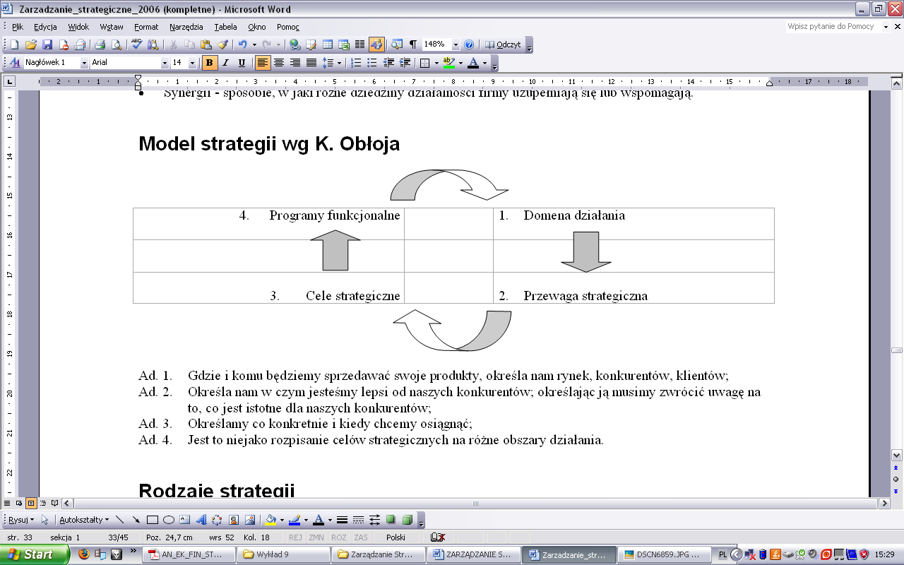Open the style dropdown showing Nagłówek 1

click(85, 63)
